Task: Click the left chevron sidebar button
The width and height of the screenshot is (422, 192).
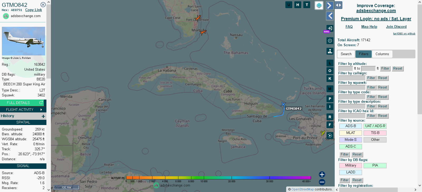Action: 330,16
